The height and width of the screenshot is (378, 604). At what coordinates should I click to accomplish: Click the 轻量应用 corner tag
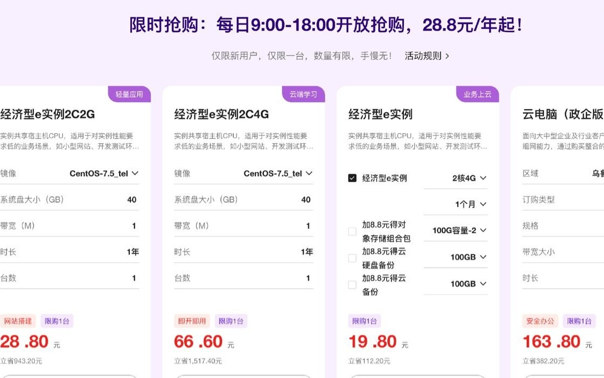129,94
